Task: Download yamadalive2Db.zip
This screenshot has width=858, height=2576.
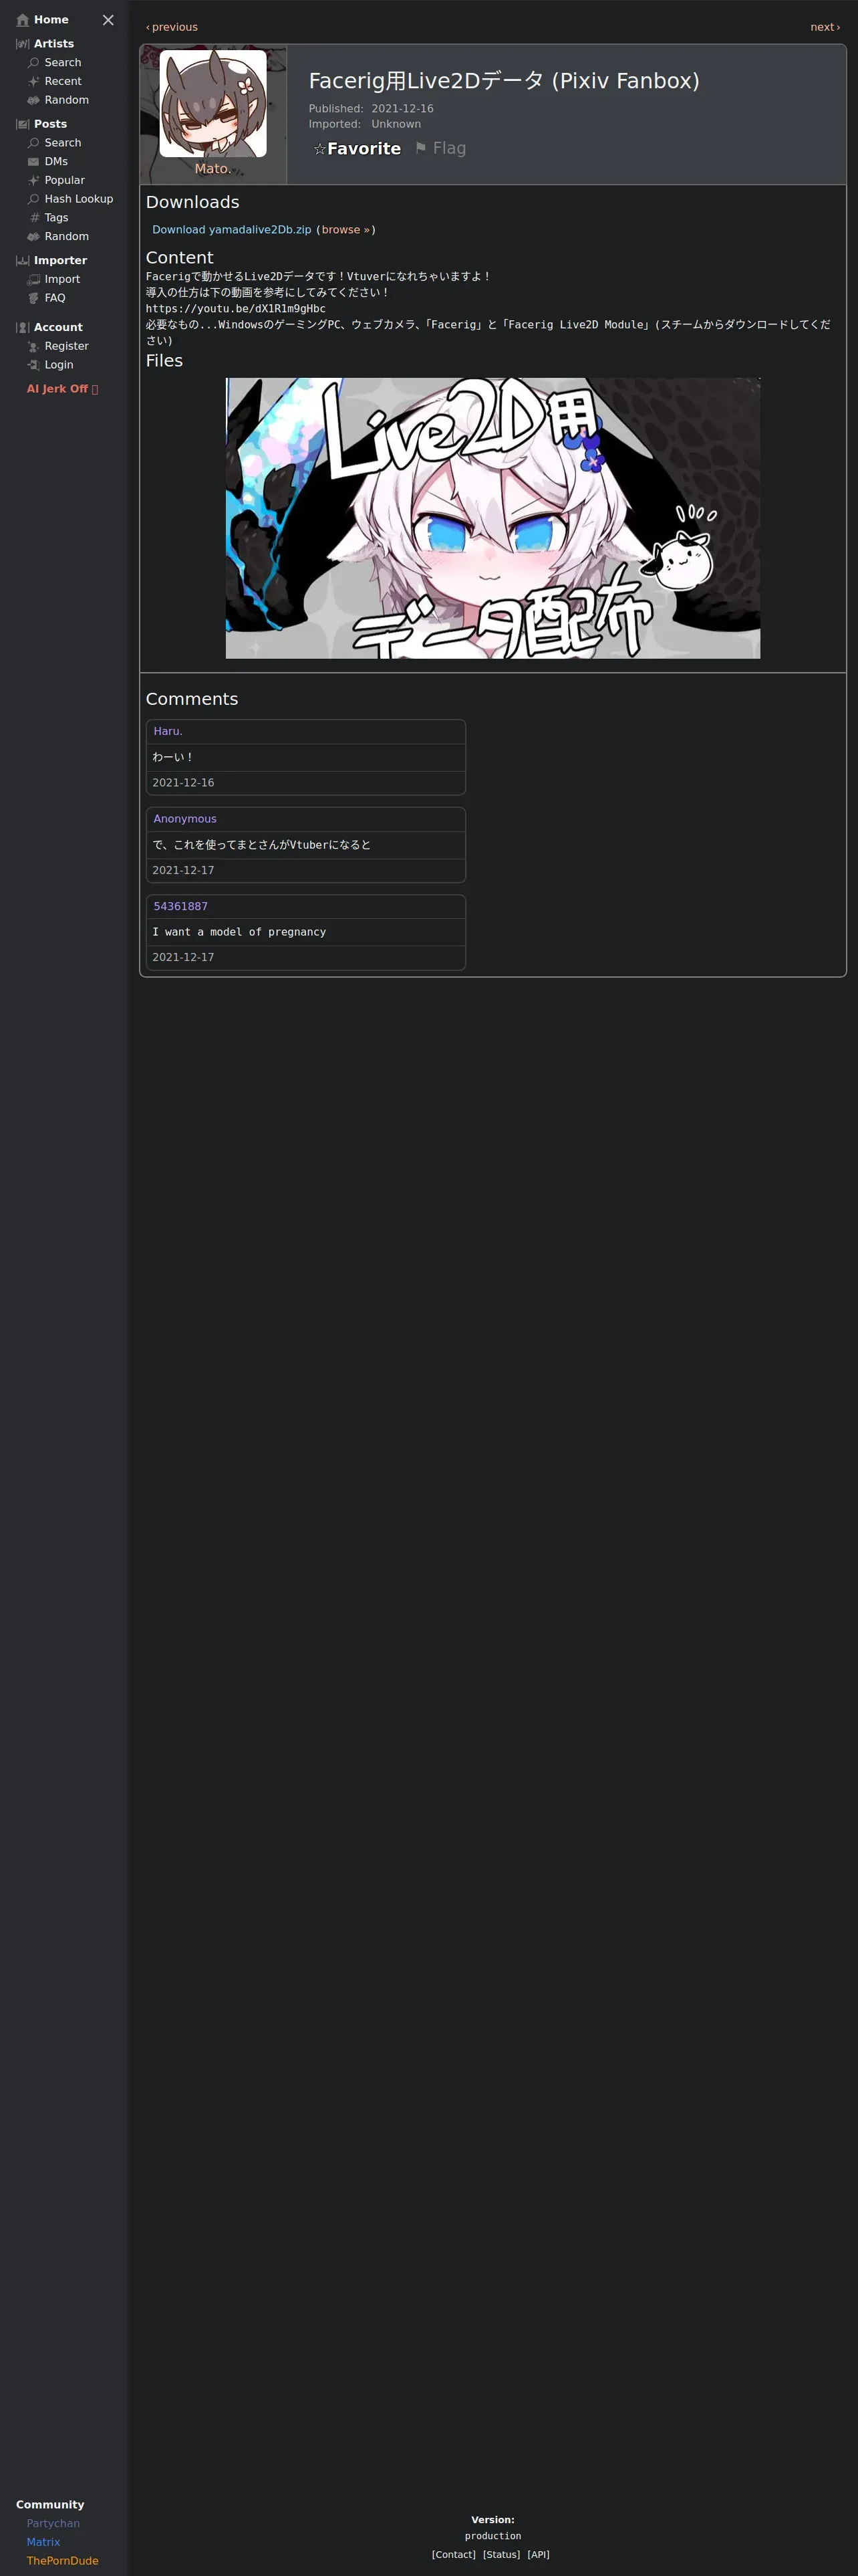Action: 232,230
